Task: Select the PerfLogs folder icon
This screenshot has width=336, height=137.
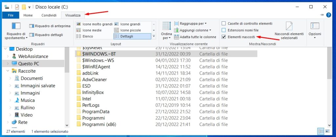Action: (79, 105)
